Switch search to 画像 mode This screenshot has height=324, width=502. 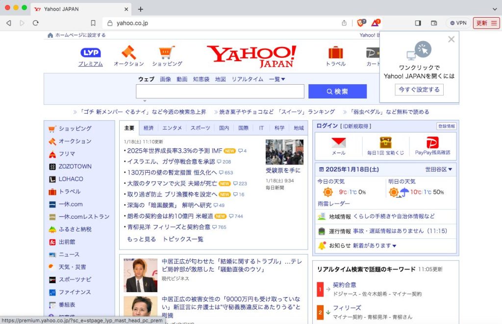pos(166,79)
